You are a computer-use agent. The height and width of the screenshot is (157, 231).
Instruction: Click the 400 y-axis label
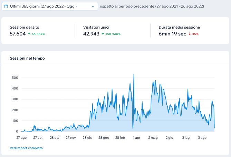pos(15,88)
